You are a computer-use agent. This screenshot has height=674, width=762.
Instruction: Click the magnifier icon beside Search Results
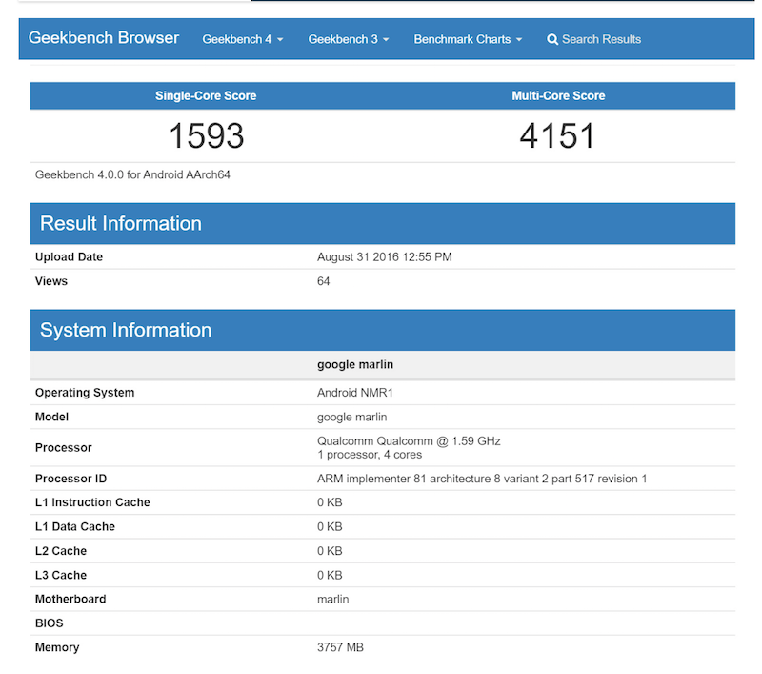pos(552,39)
